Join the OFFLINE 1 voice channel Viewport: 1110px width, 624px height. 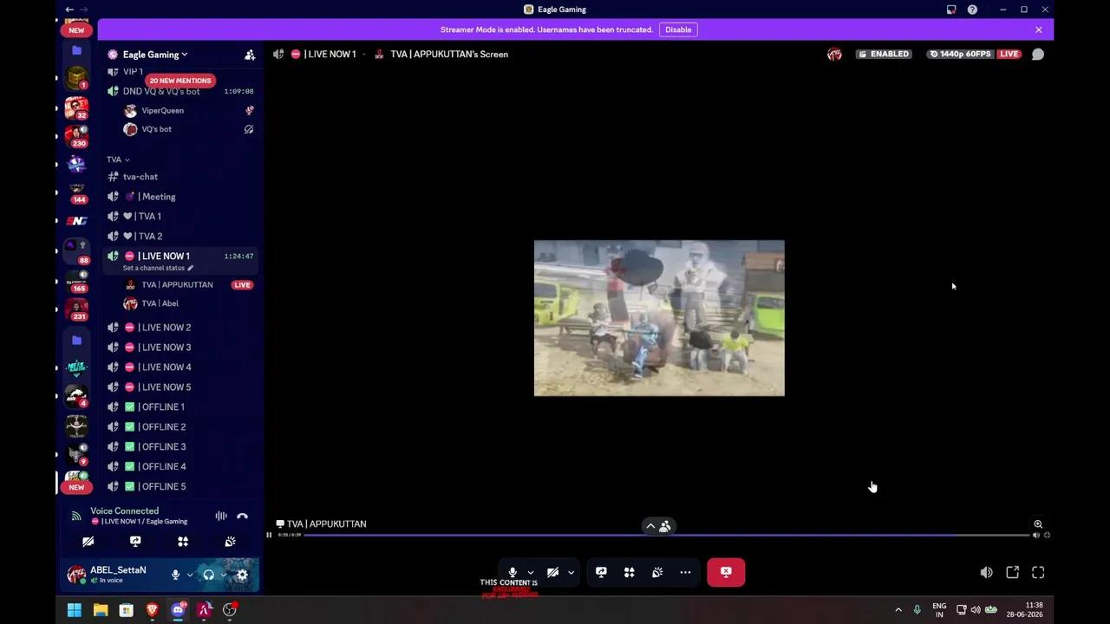click(181, 407)
